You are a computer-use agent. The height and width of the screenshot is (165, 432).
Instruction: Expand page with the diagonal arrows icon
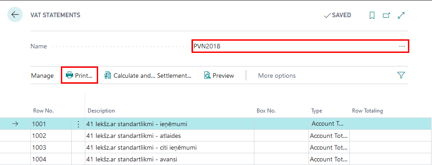tap(401, 15)
